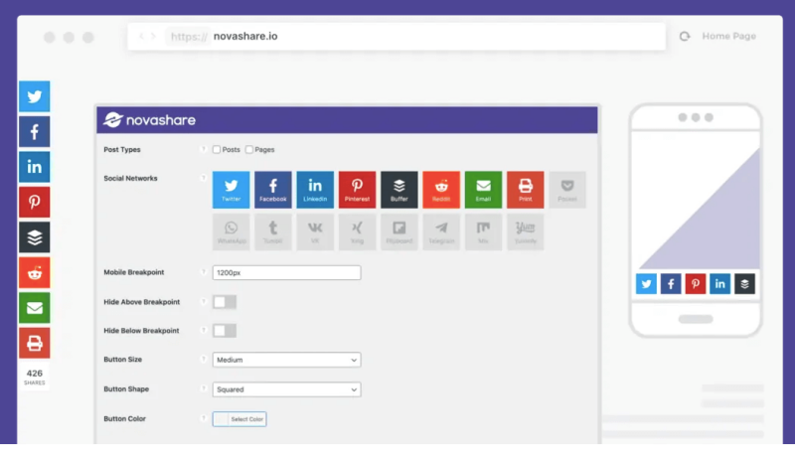Tap Buffer icon in mobile preview
Image resolution: width=795 pixels, height=460 pixels.
click(744, 284)
